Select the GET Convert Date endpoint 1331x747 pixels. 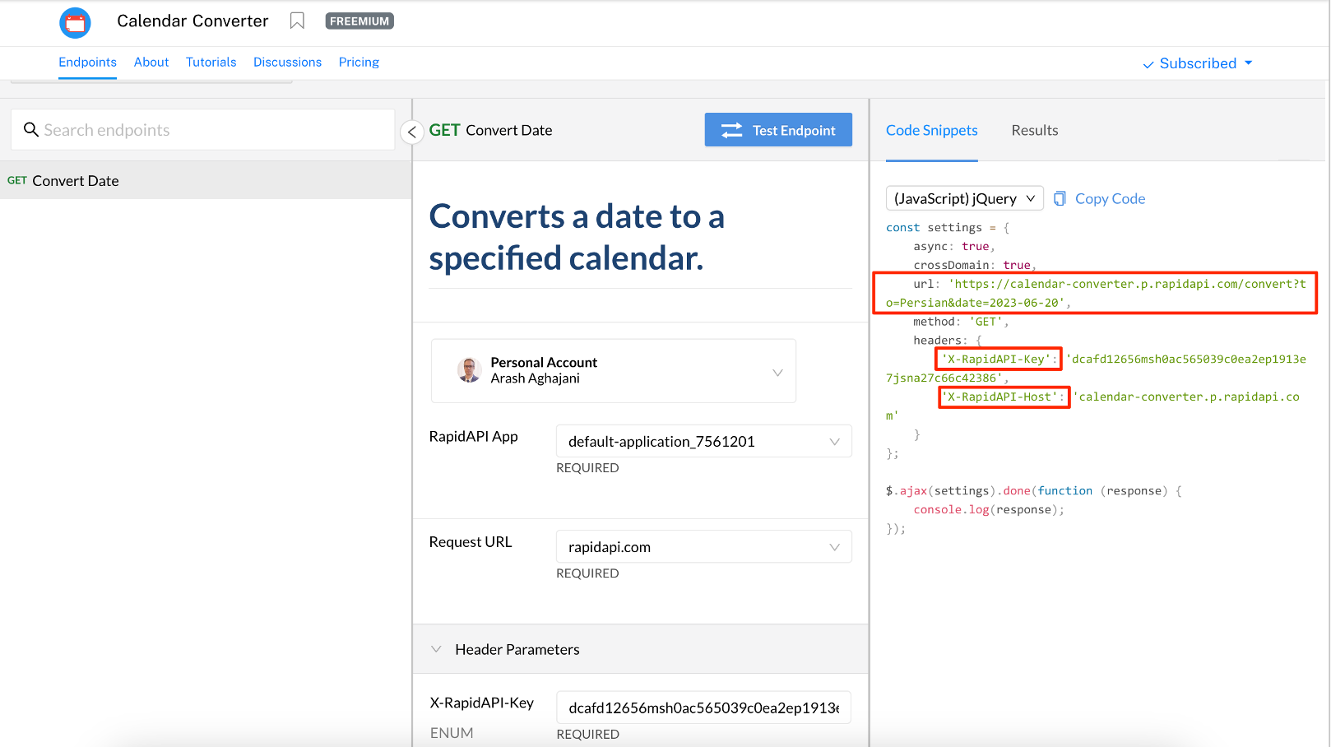[76, 180]
